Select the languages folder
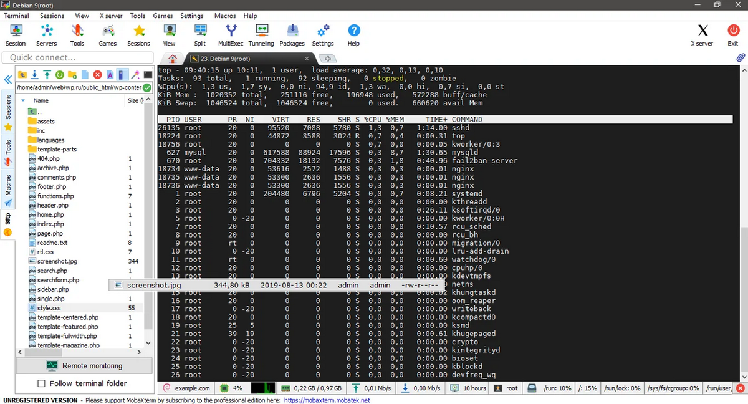This screenshot has height=404, width=748. tap(50, 140)
